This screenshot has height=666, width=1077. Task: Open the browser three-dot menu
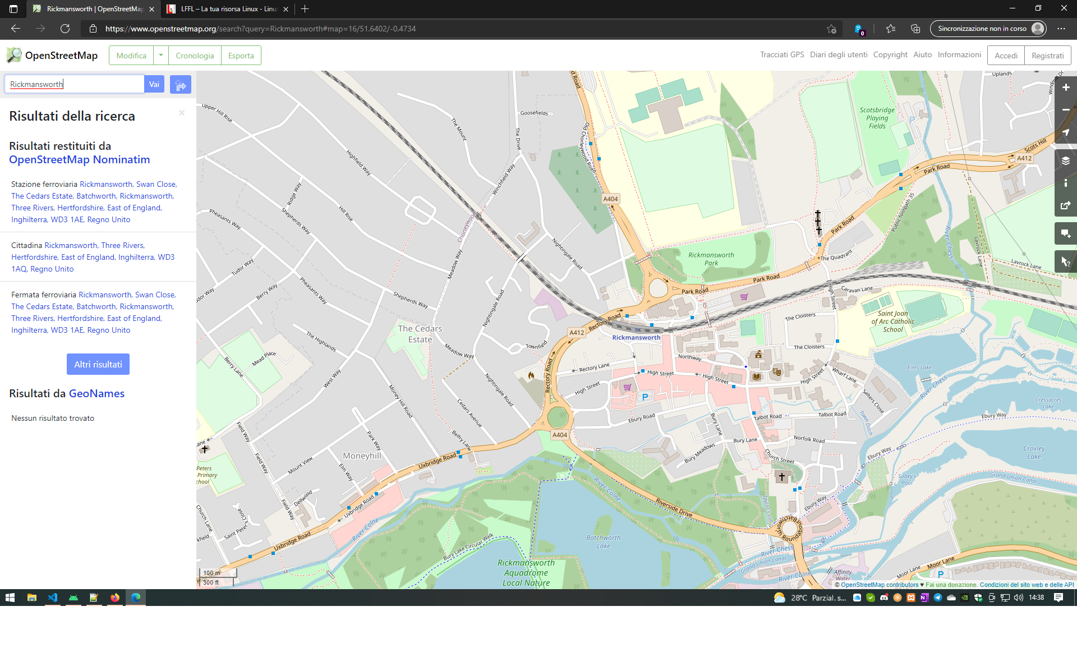point(1062,29)
